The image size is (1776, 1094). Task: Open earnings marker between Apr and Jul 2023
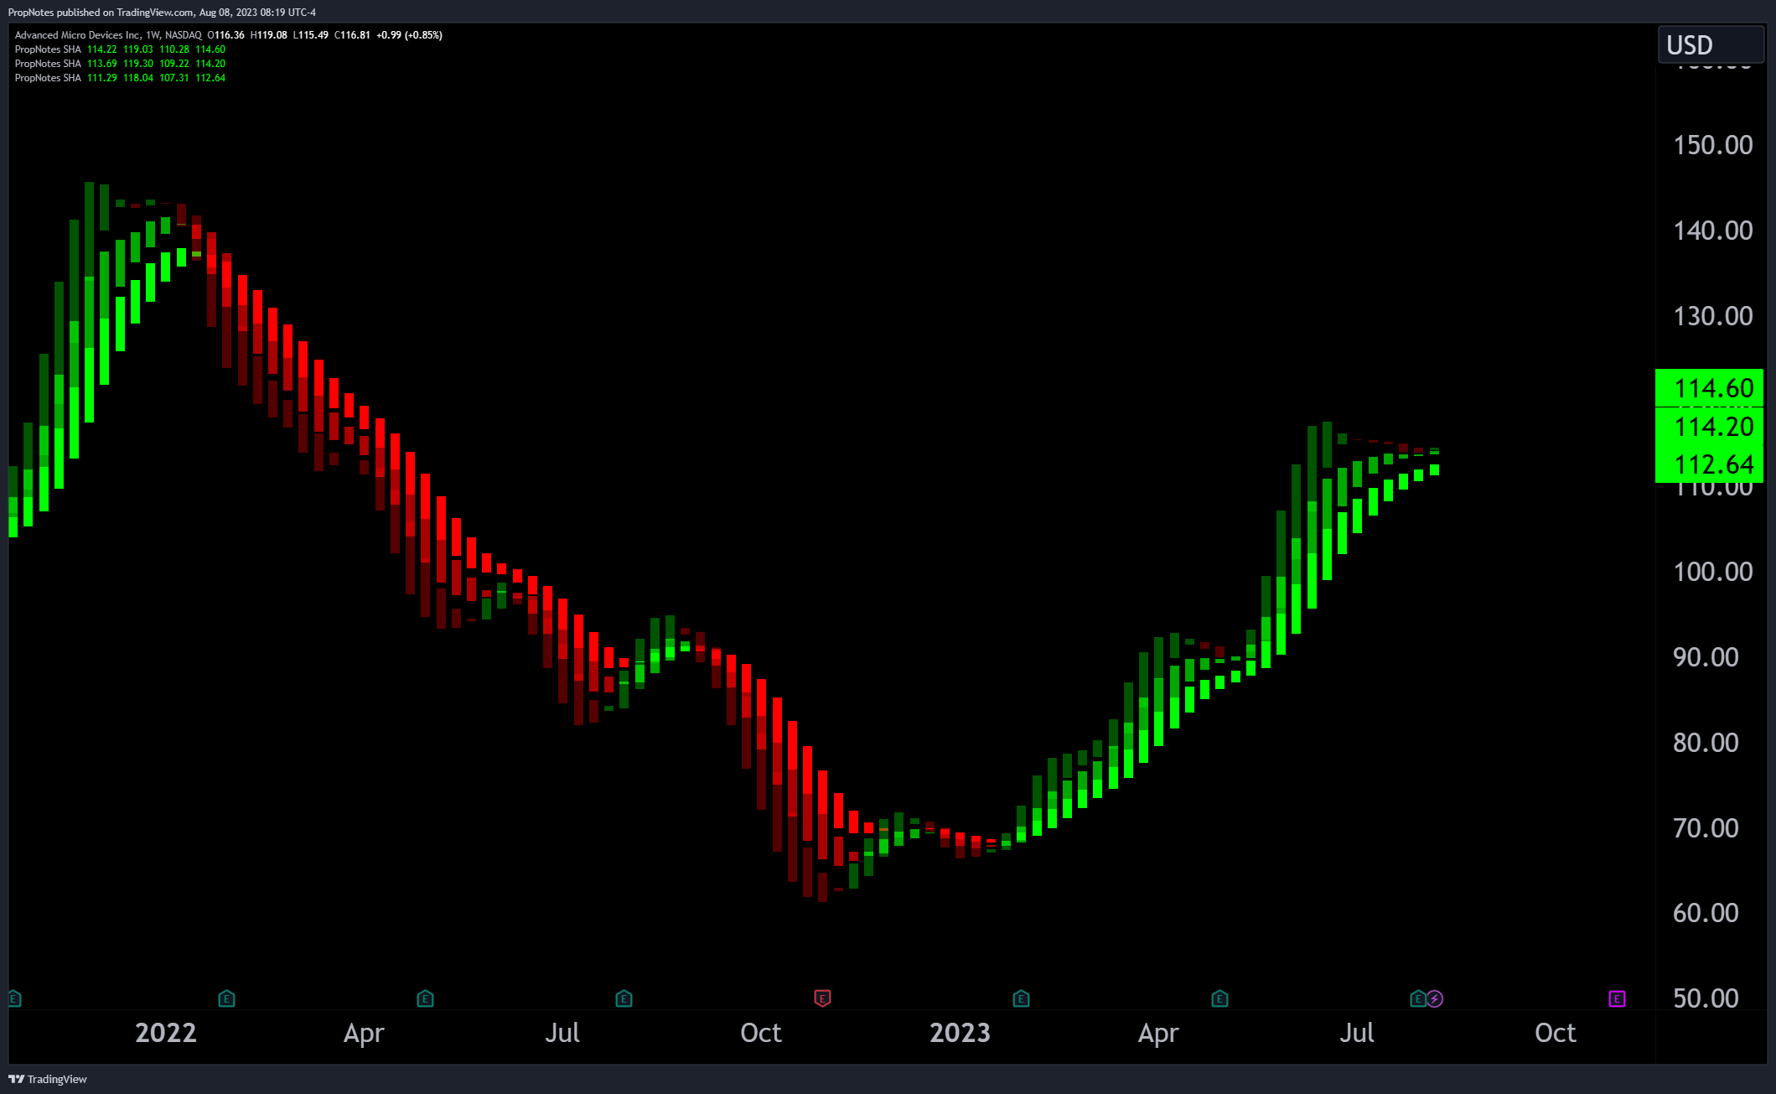tap(1219, 998)
